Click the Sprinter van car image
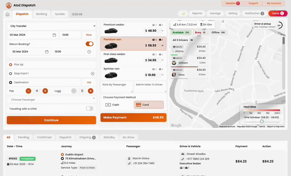This screenshot has width=291, height=176. 111,75
